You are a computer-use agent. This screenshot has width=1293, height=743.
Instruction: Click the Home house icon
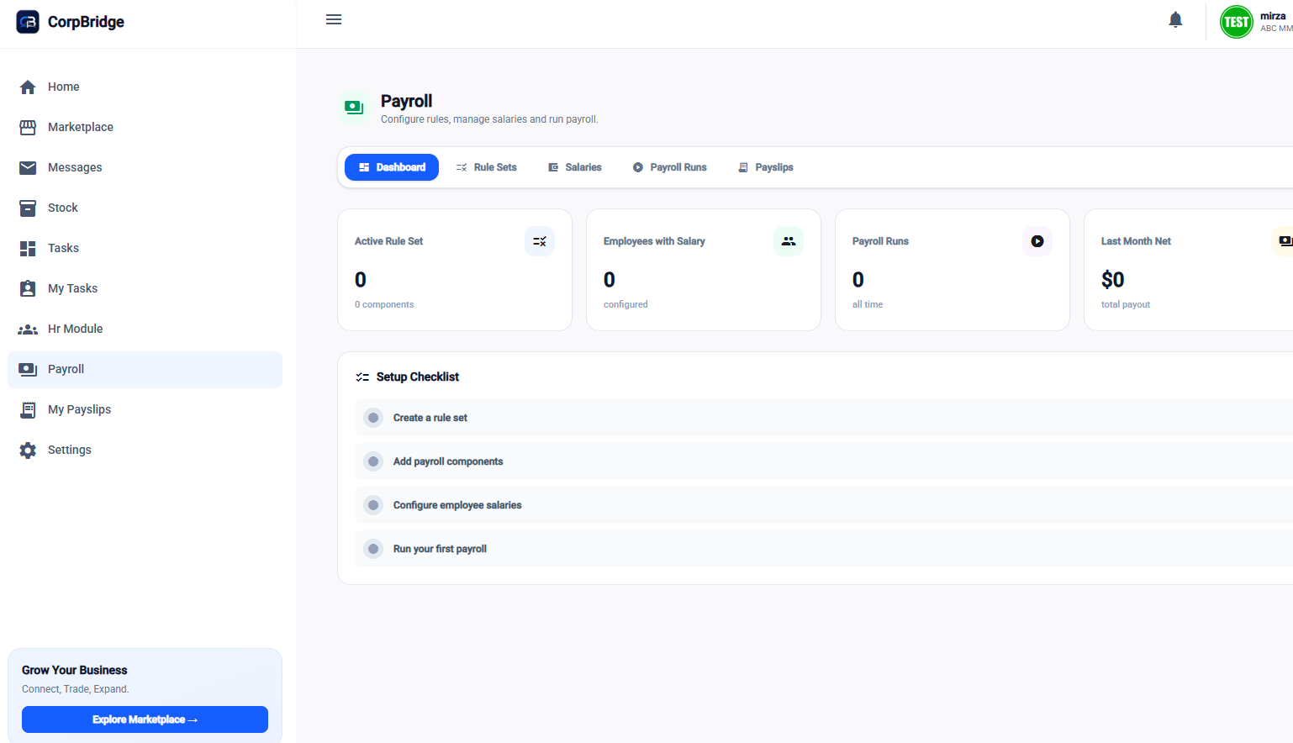pyautogui.click(x=28, y=87)
